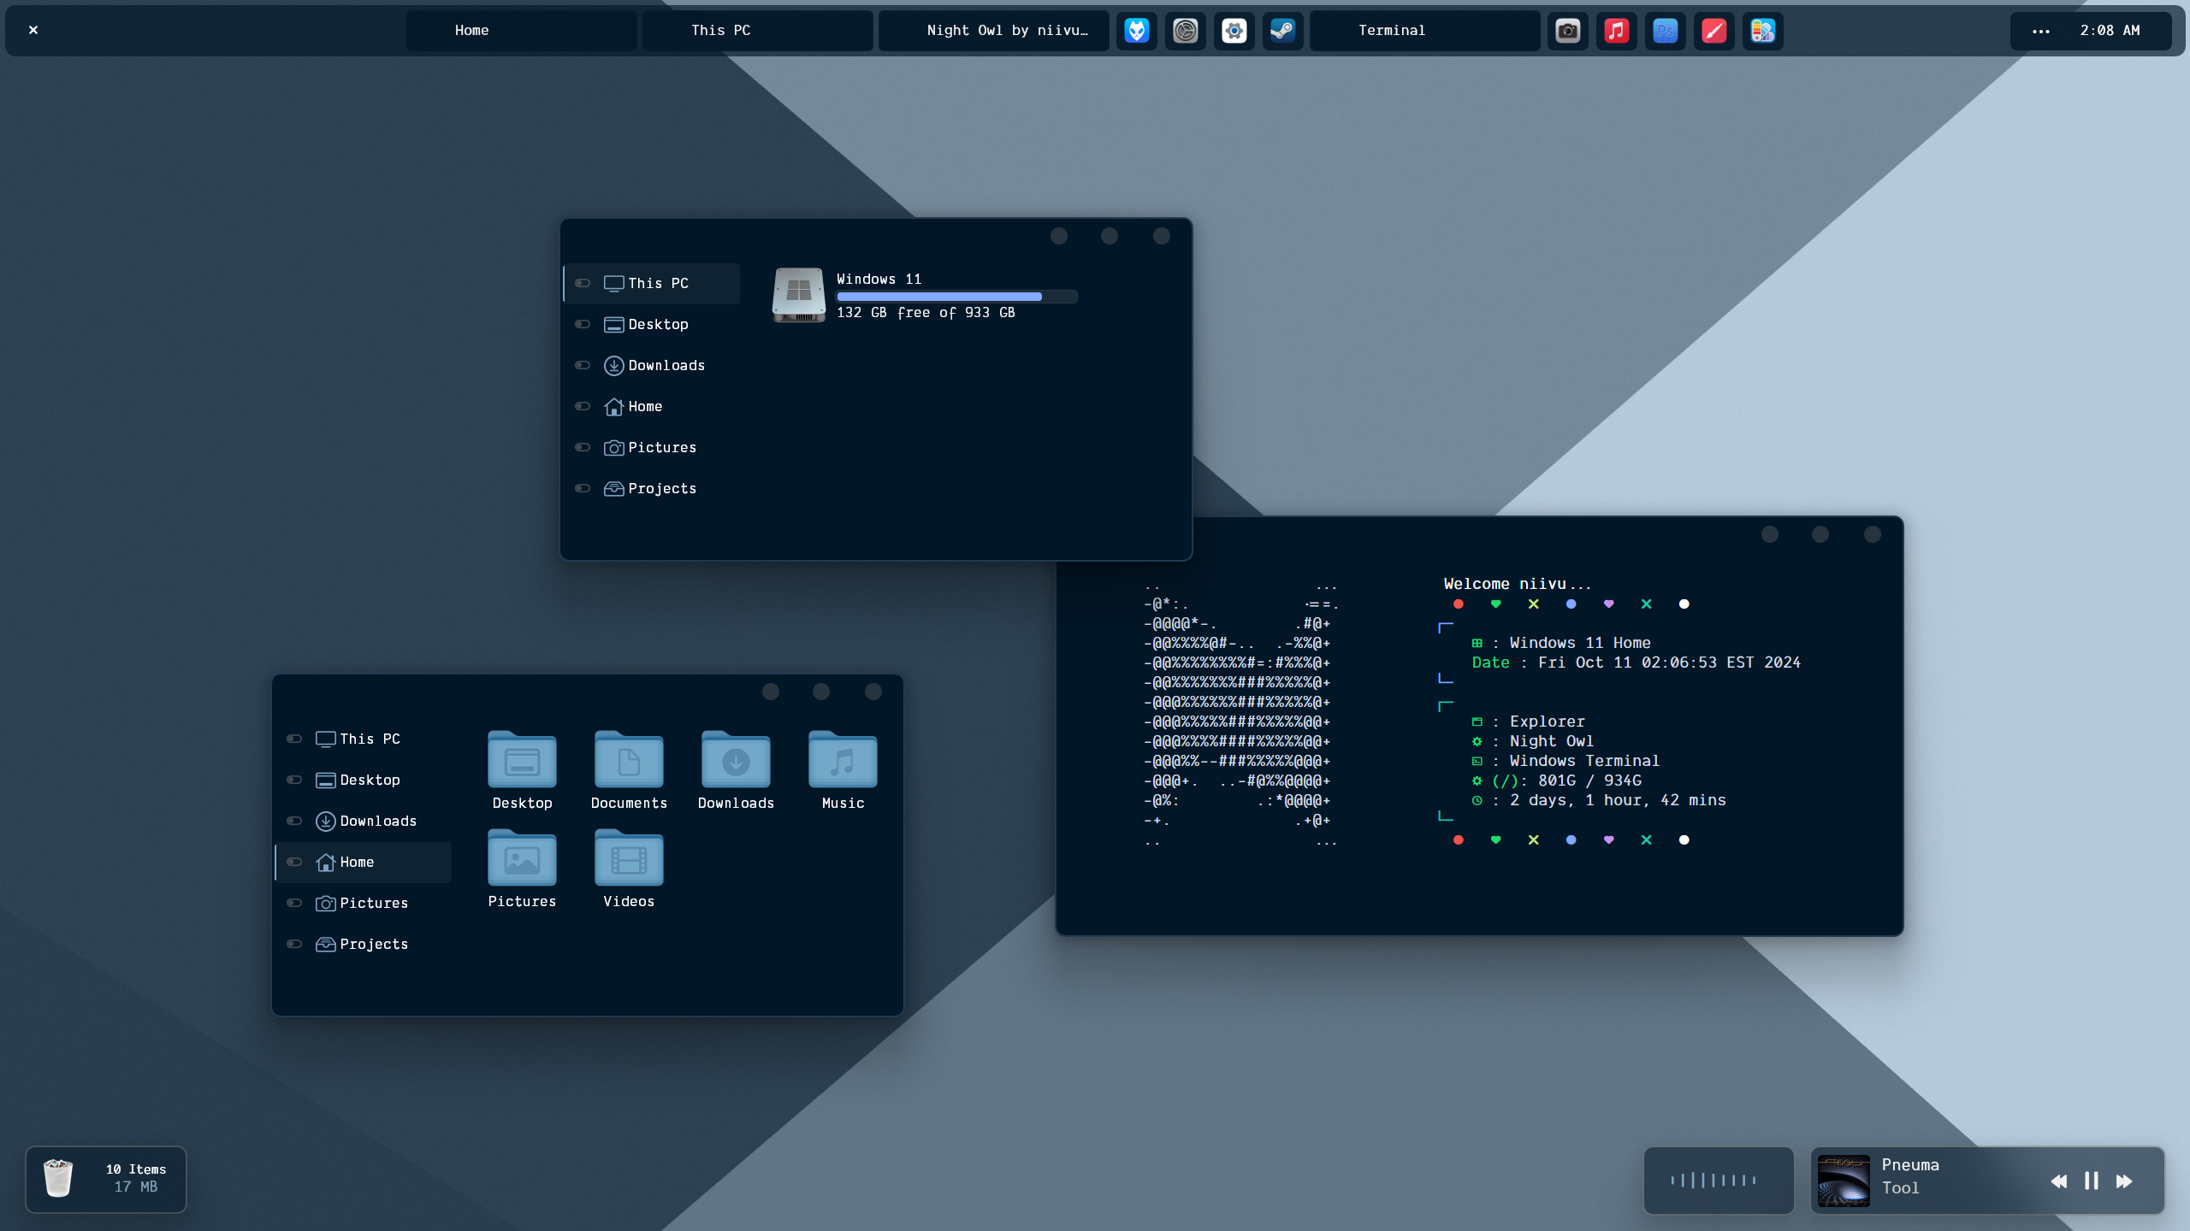Viewport: 2190px width, 1231px height.
Task: Open the Recycle Bin widget with 10 items
Action: pos(106,1179)
